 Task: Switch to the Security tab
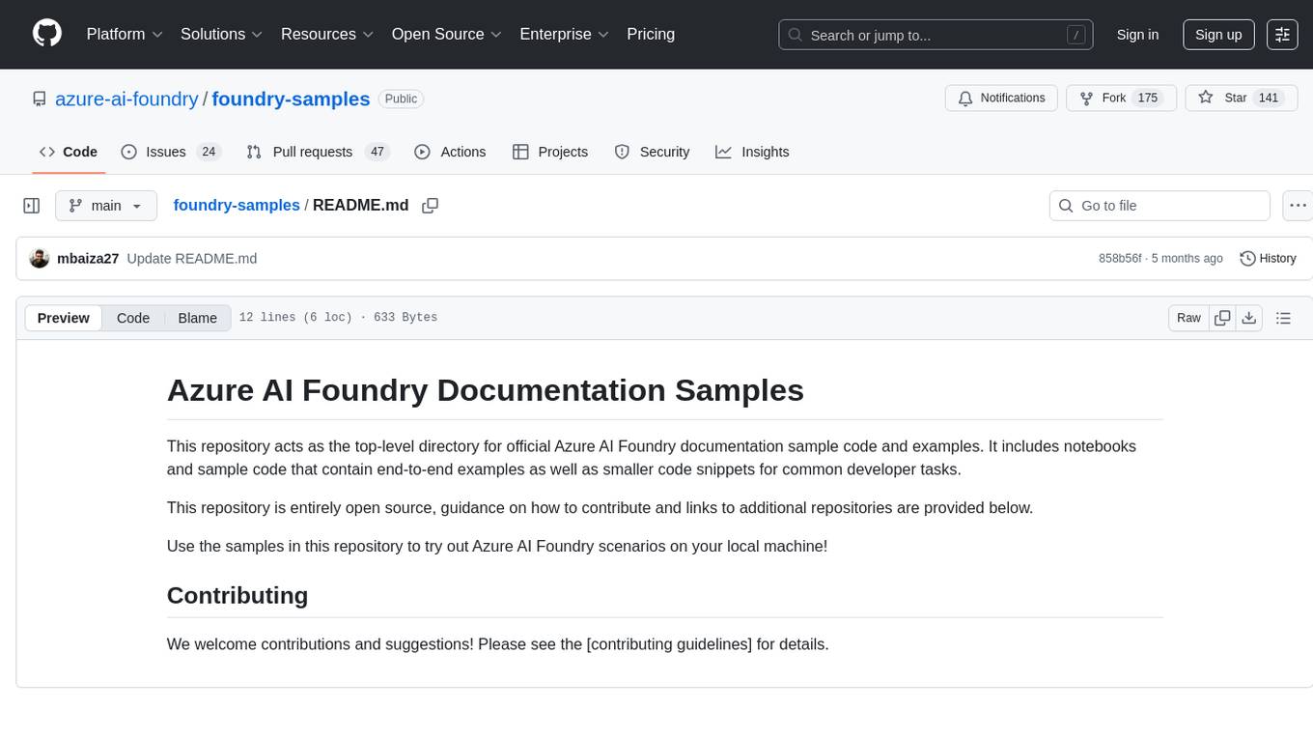(652, 152)
